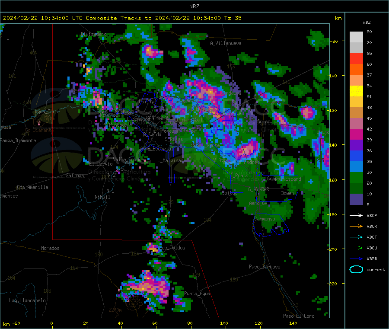Click the '100' km tick on bottom axis

pyautogui.click(x=224, y=323)
